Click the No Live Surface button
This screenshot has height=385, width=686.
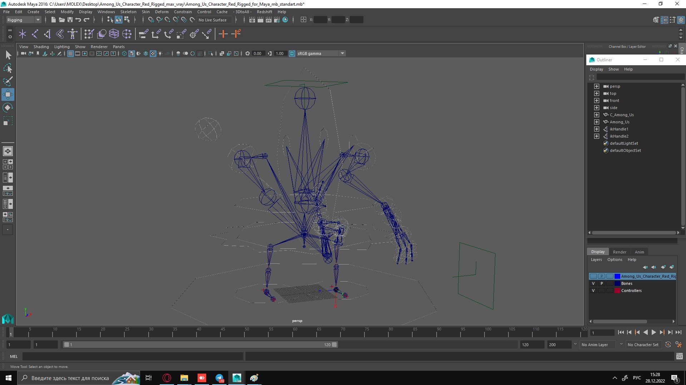(213, 20)
